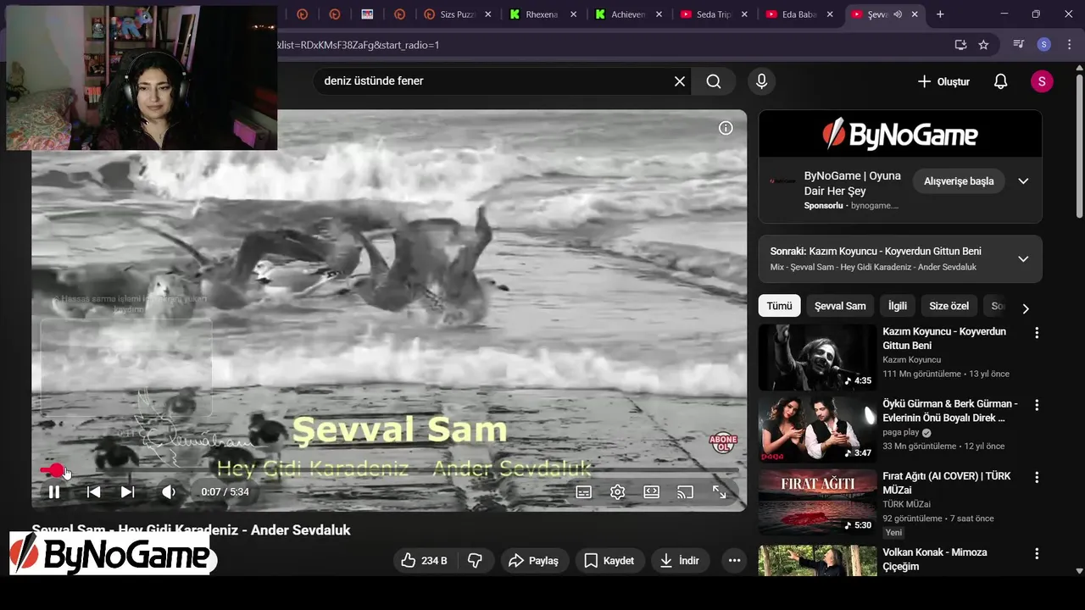Download video using İndir
Screen dimensions: 1085x610
pyautogui.click(x=680, y=561)
